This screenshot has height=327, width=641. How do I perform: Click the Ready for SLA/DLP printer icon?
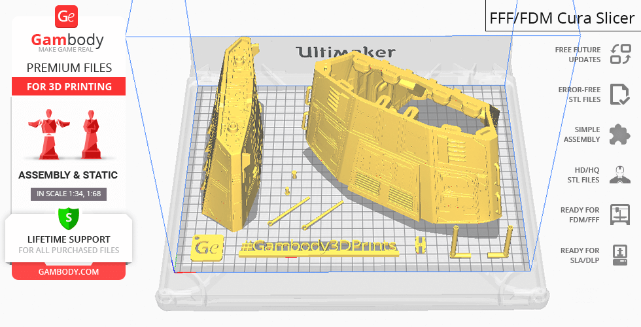[x=619, y=254]
